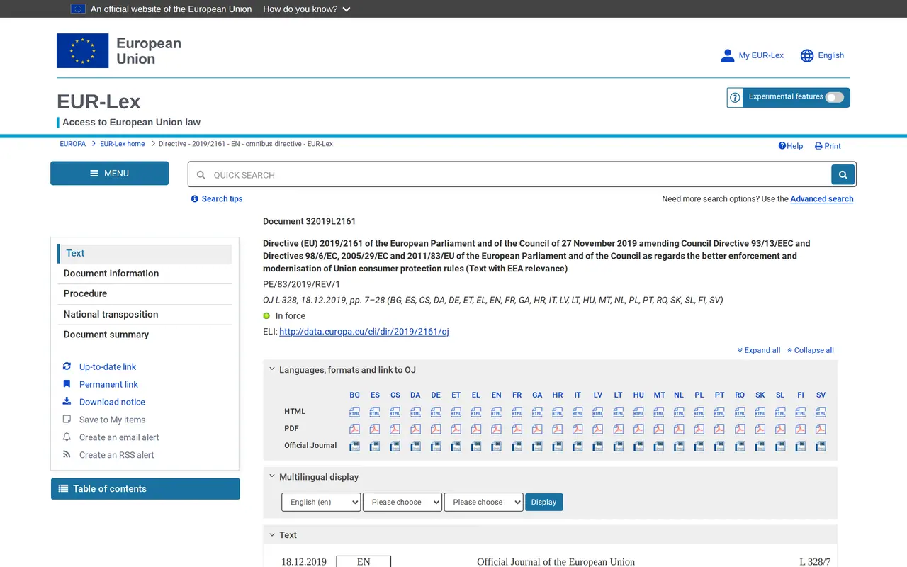Open the Romanian Official Journal icon
907x567 pixels.
(x=740, y=446)
